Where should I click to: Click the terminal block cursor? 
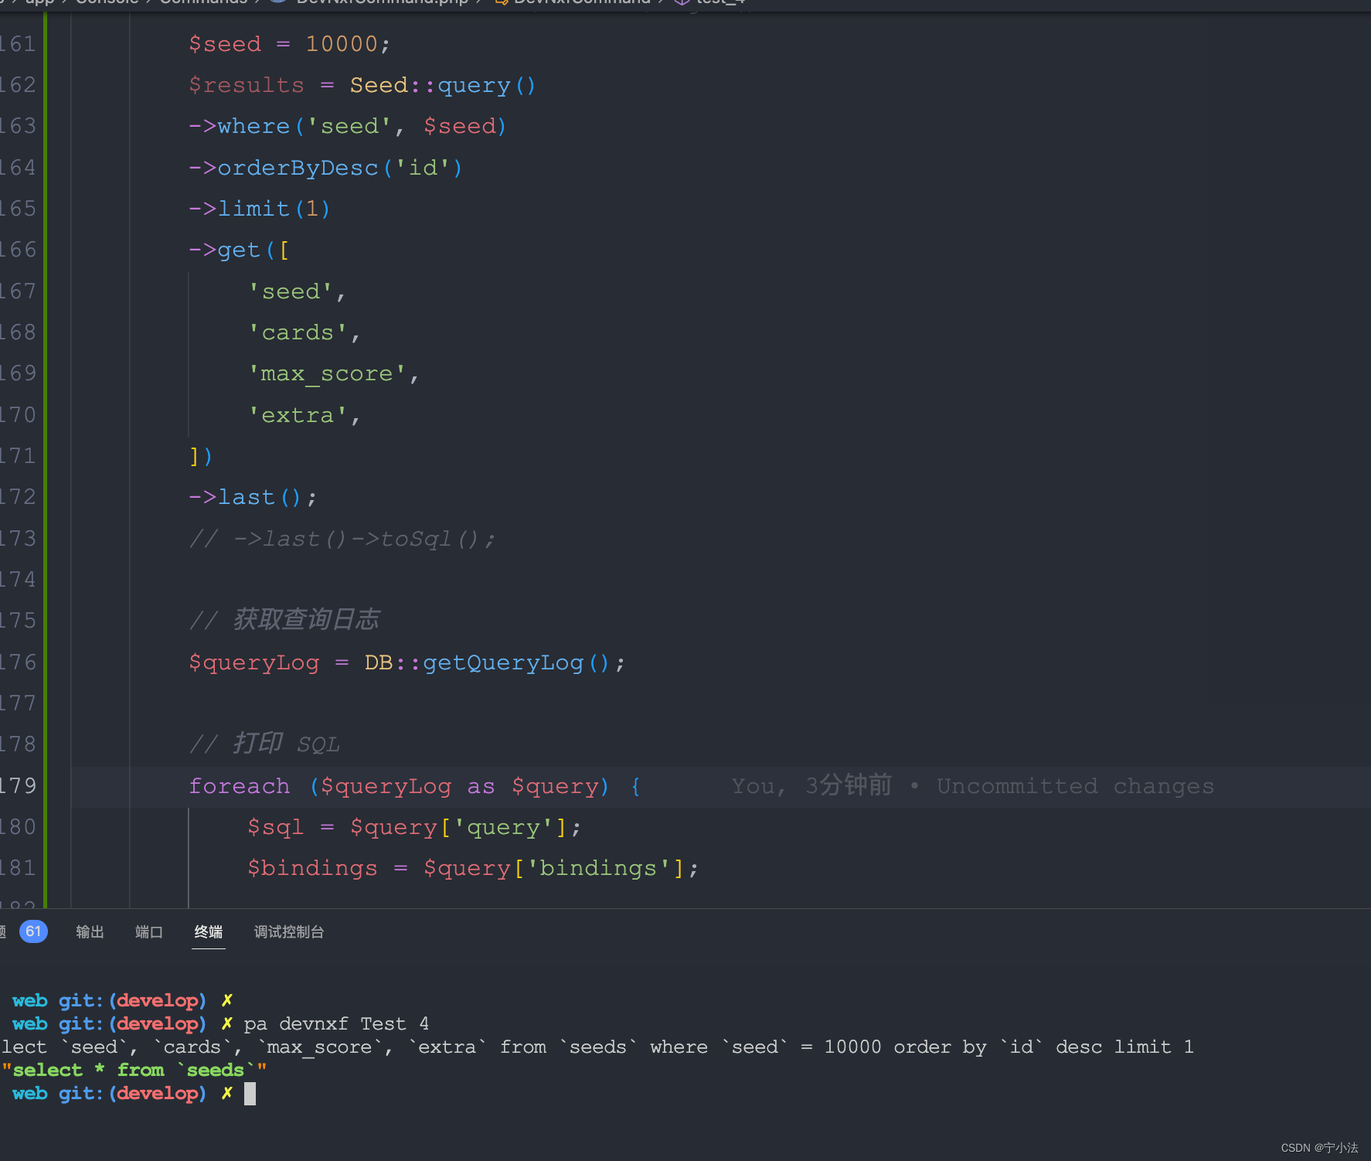click(250, 1093)
